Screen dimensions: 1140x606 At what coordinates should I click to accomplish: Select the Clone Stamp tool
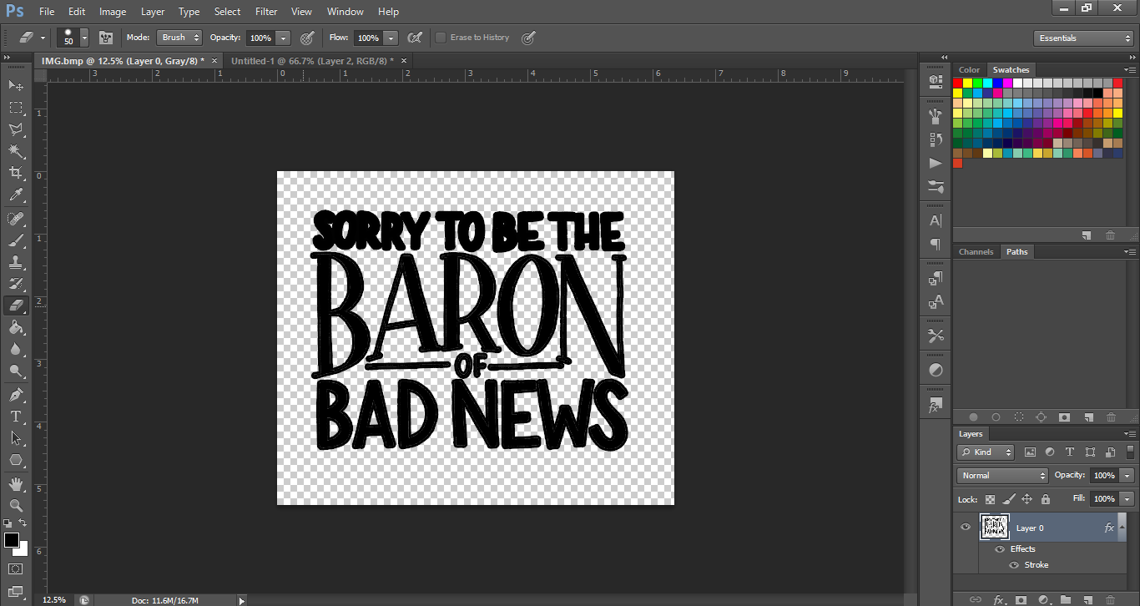click(16, 262)
